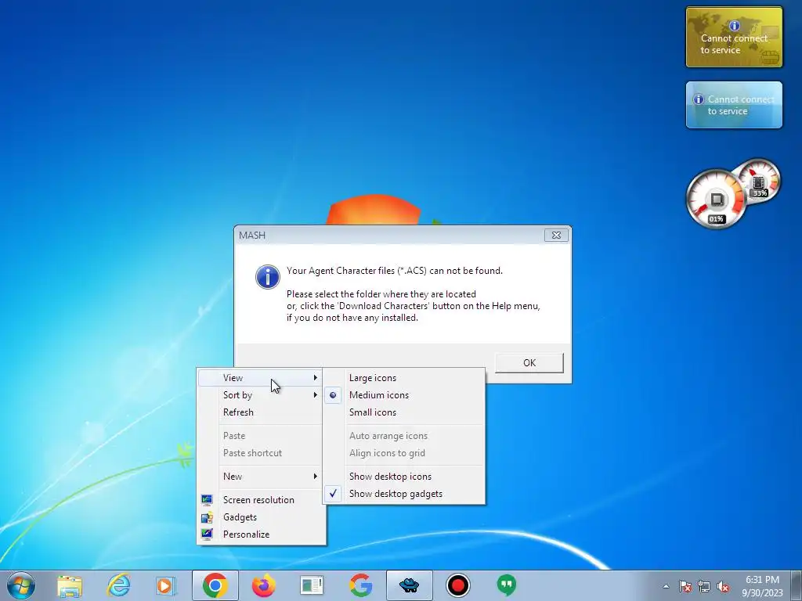
Task: Click the memory meter small dial
Action: coord(761,179)
